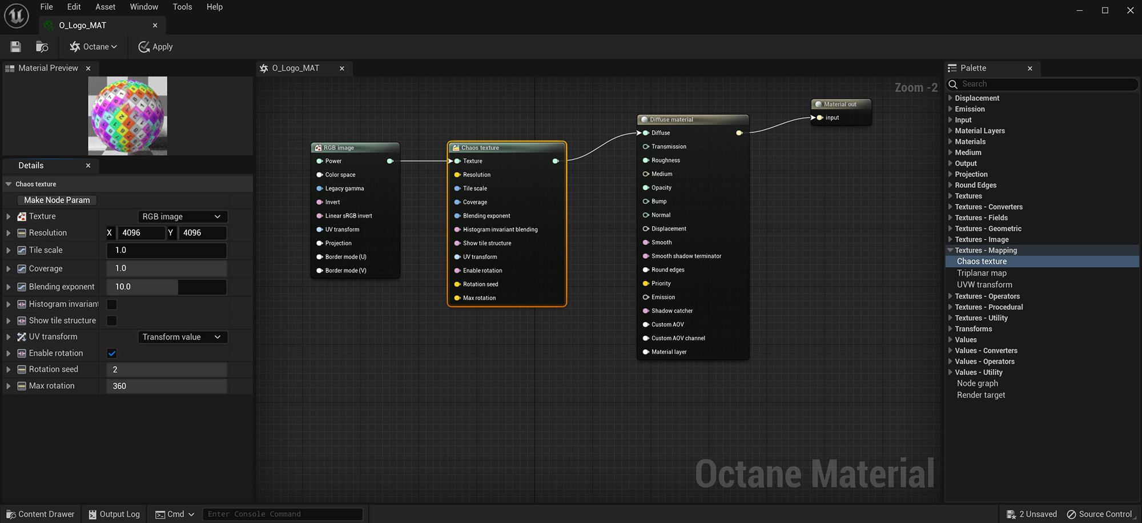Screen dimensions: 1142x523
Task: Click the Max rotation property icon
Action: pyautogui.click(x=22, y=386)
